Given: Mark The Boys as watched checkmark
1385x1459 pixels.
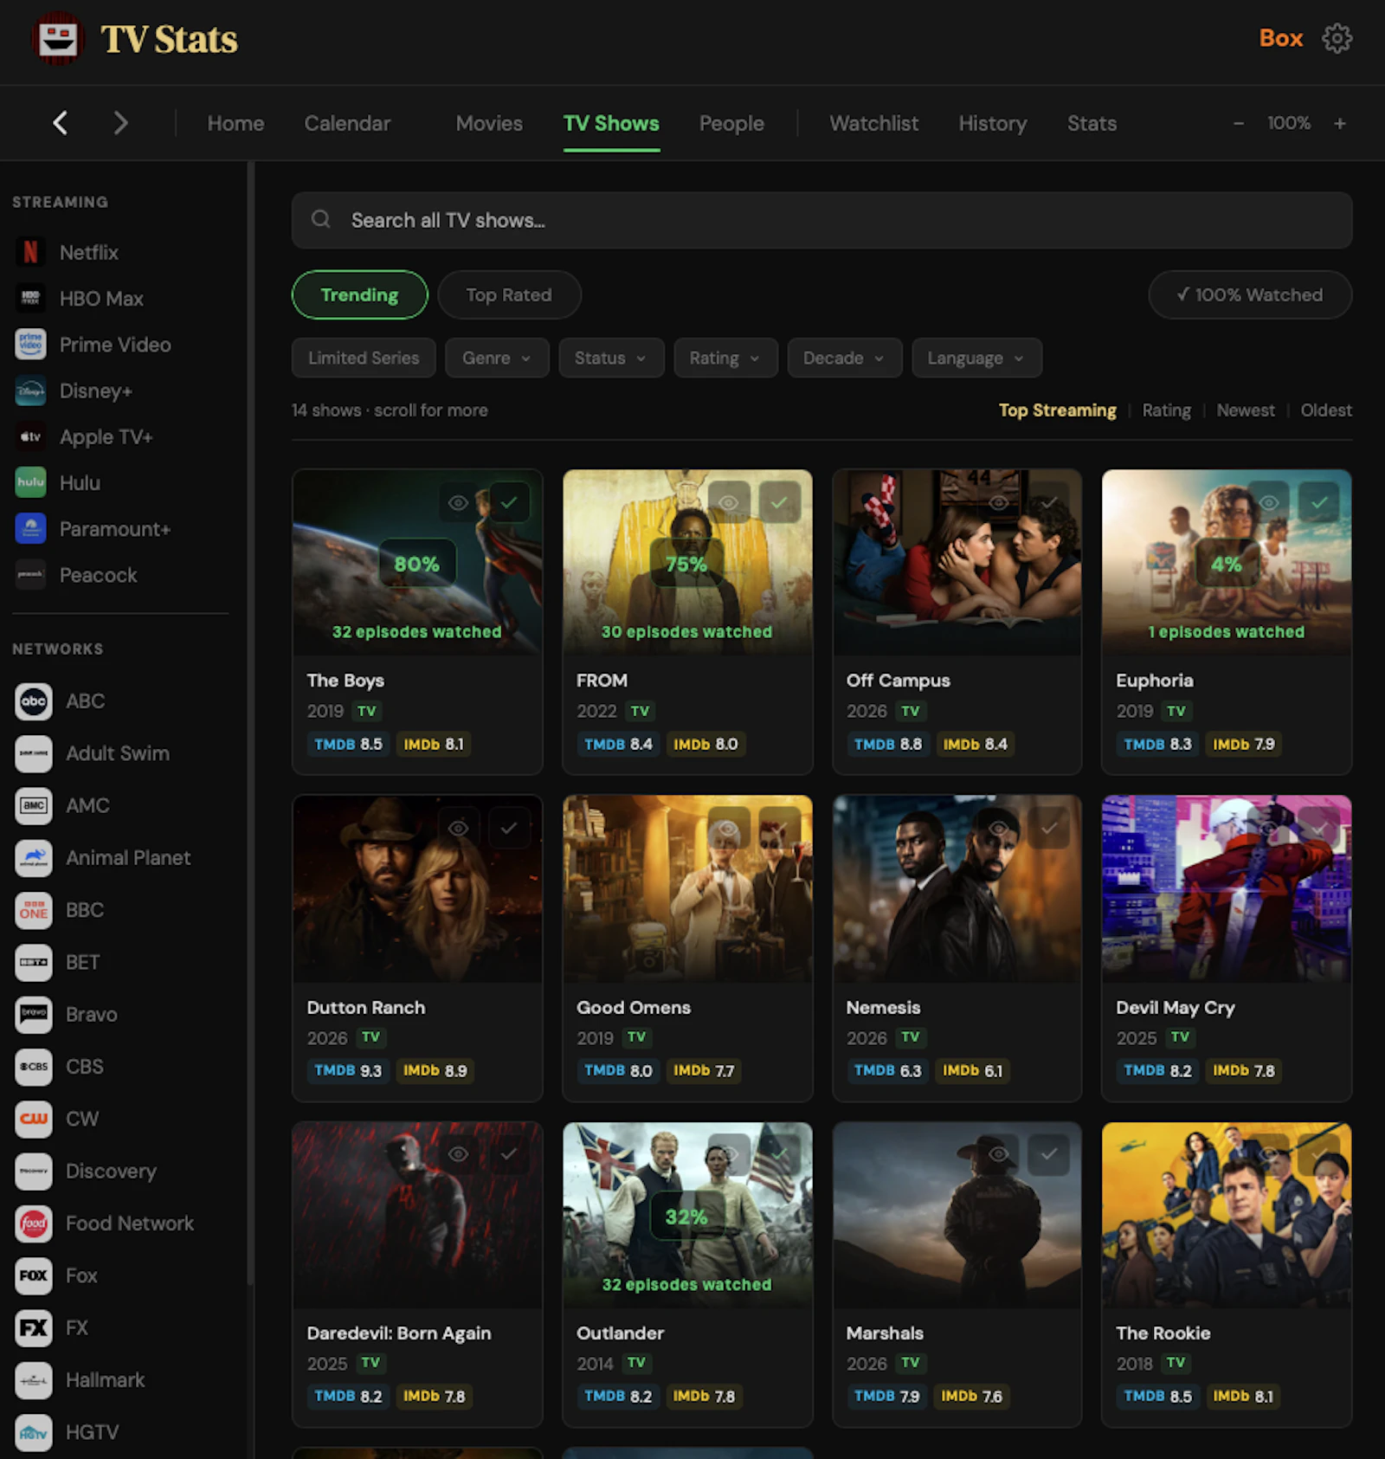Looking at the screenshot, I should coord(509,502).
